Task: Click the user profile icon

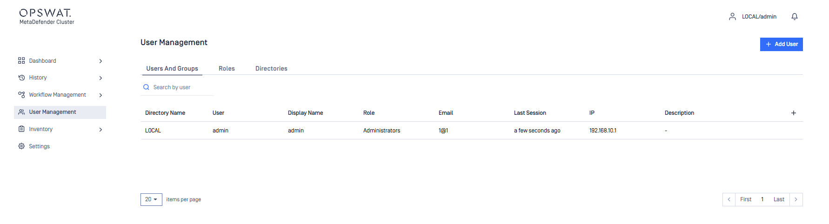Action: click(x=732, y=17)
